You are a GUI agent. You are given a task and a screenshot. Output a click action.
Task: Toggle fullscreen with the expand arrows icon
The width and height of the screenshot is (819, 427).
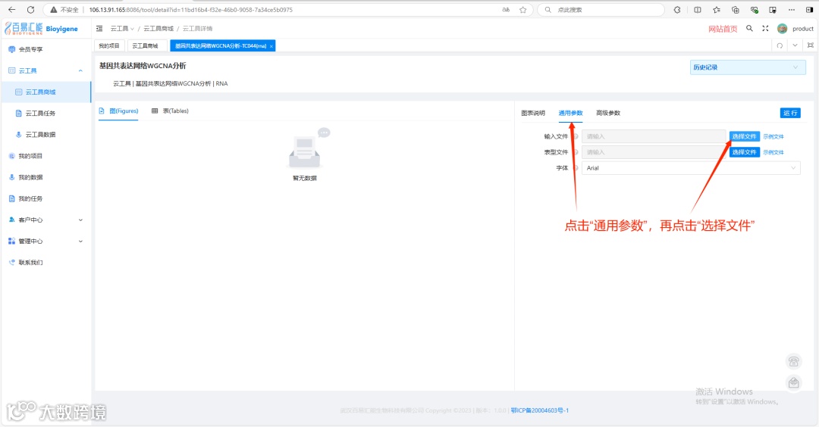765,29
